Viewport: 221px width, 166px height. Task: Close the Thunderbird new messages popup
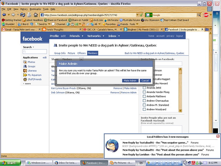(218, 136)
